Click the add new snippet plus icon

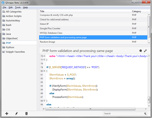(7, 113)
